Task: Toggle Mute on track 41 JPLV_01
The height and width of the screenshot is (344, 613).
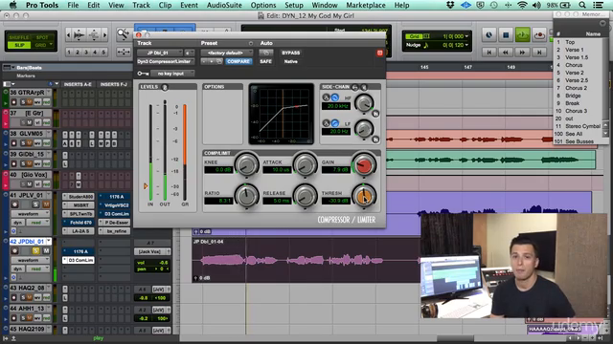Action: (46, 204)
